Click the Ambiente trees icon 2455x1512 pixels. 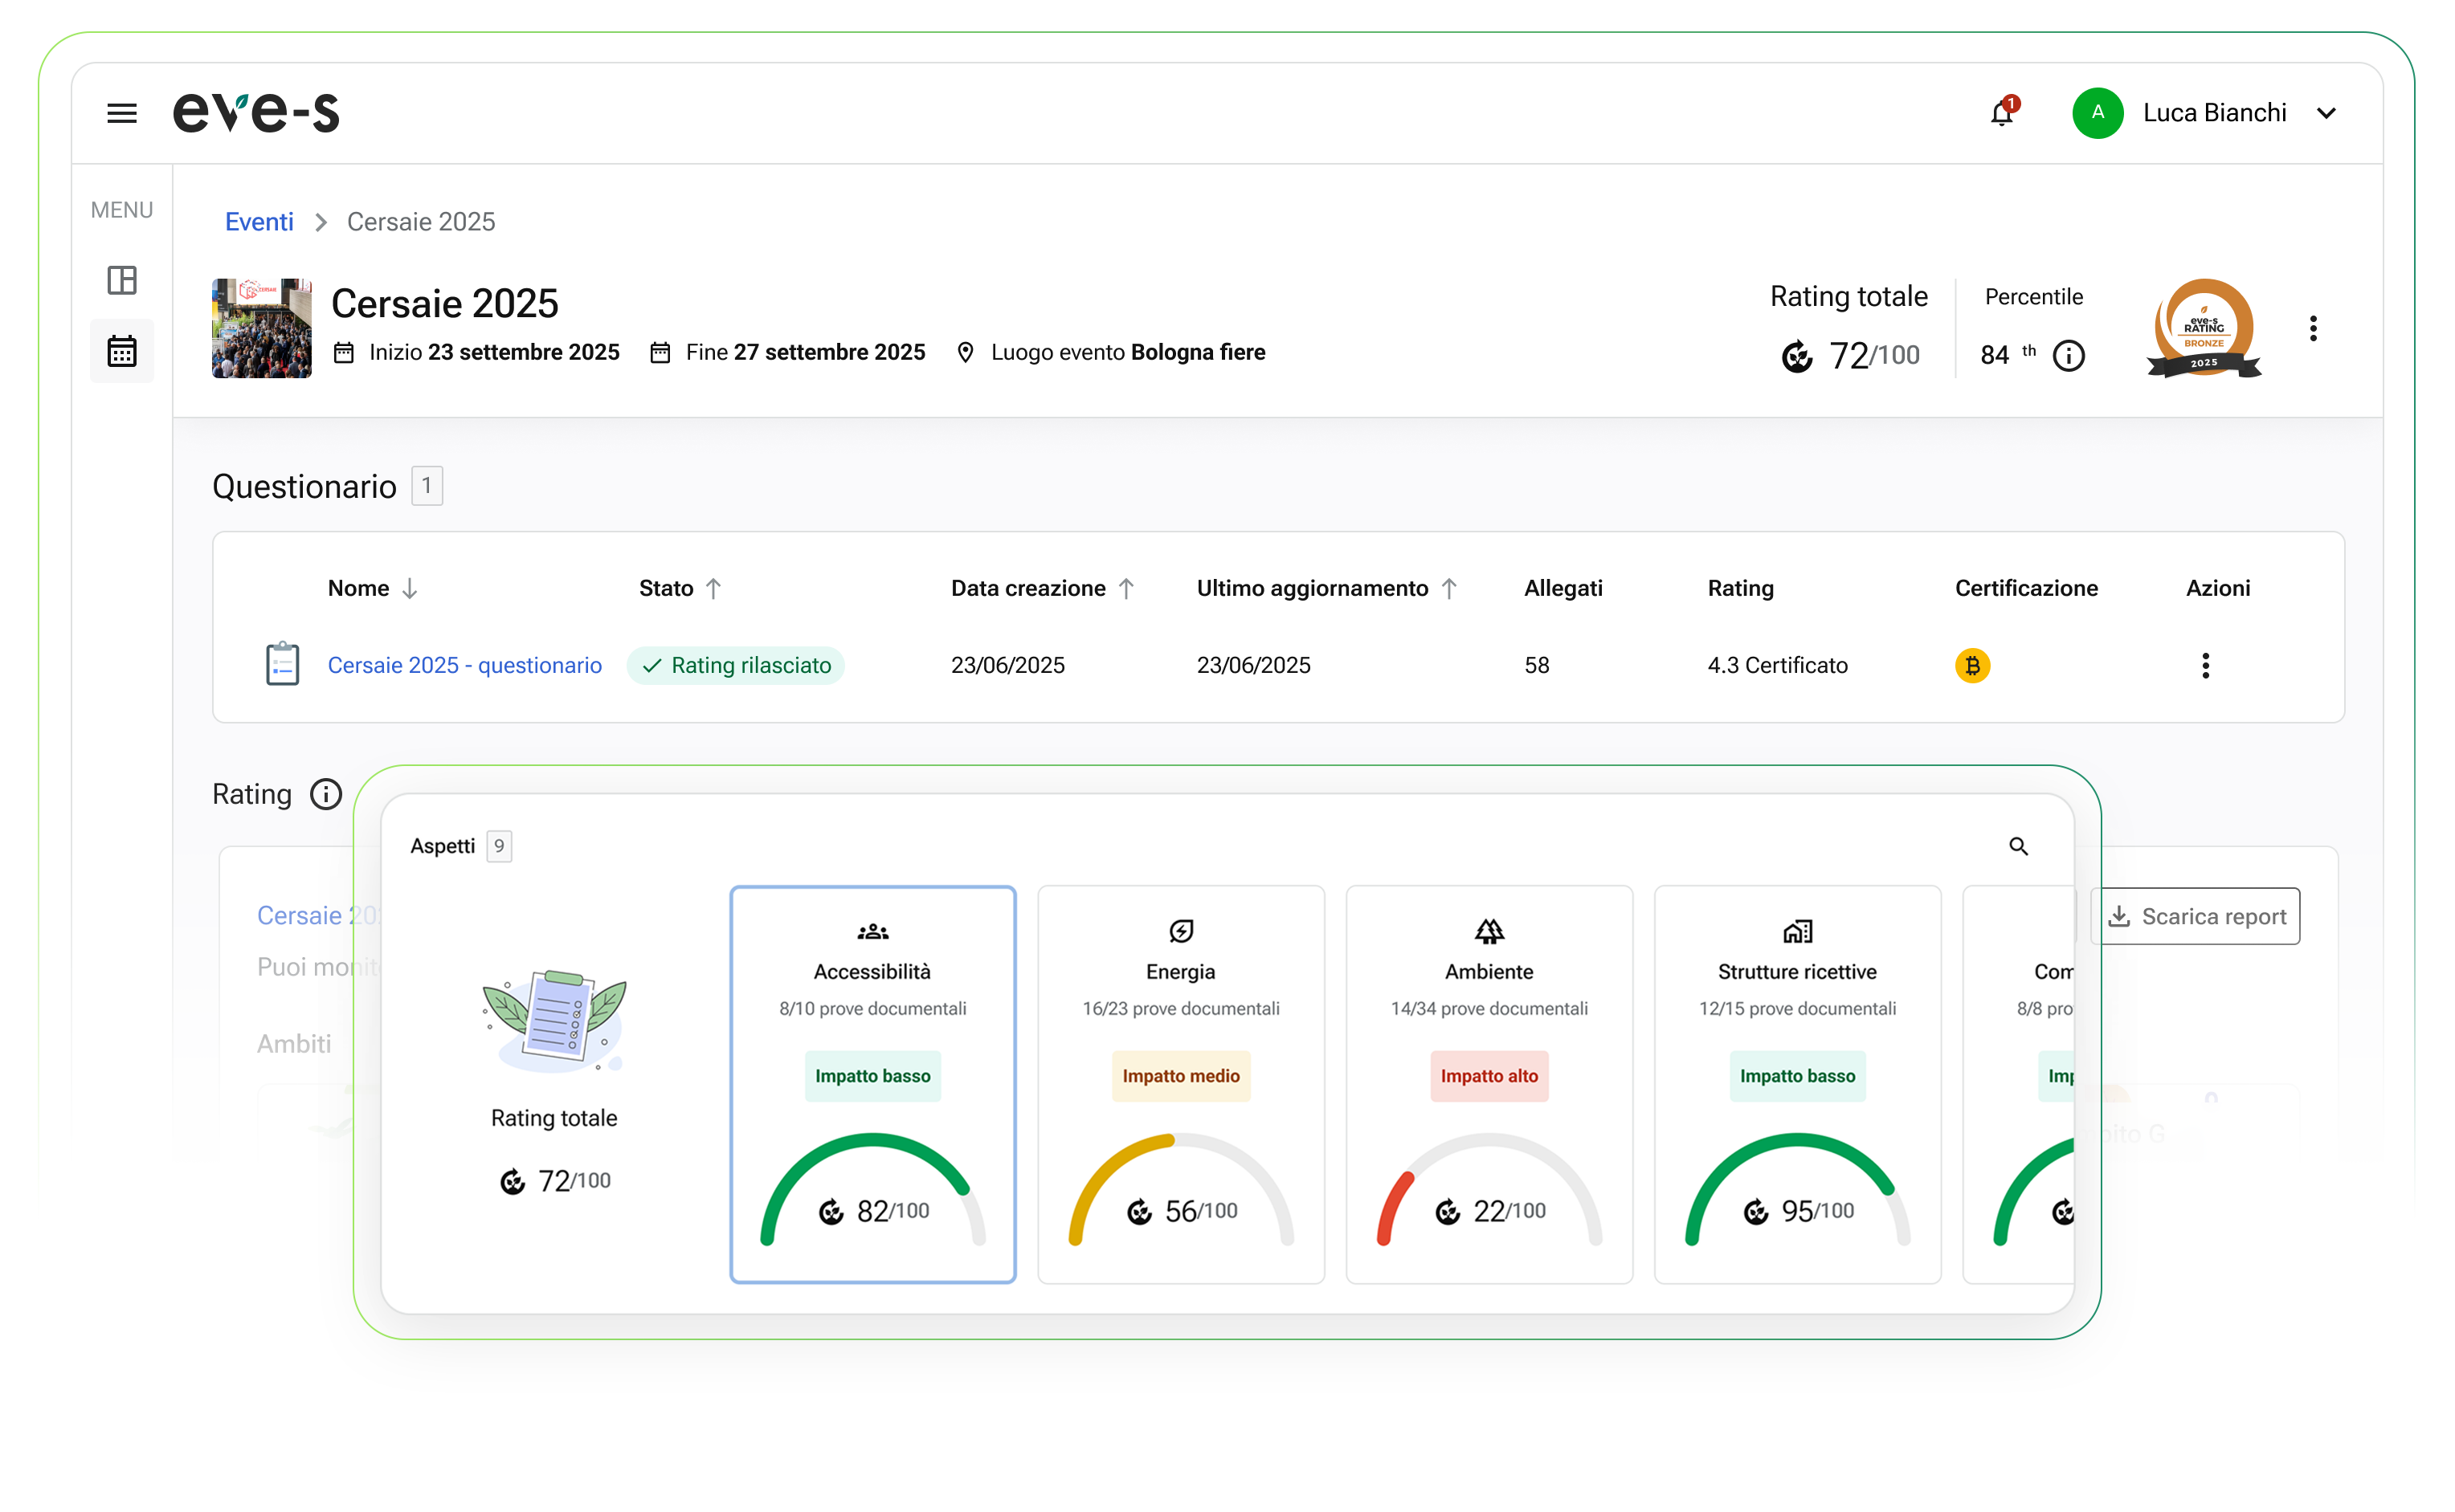(1489, 931)
